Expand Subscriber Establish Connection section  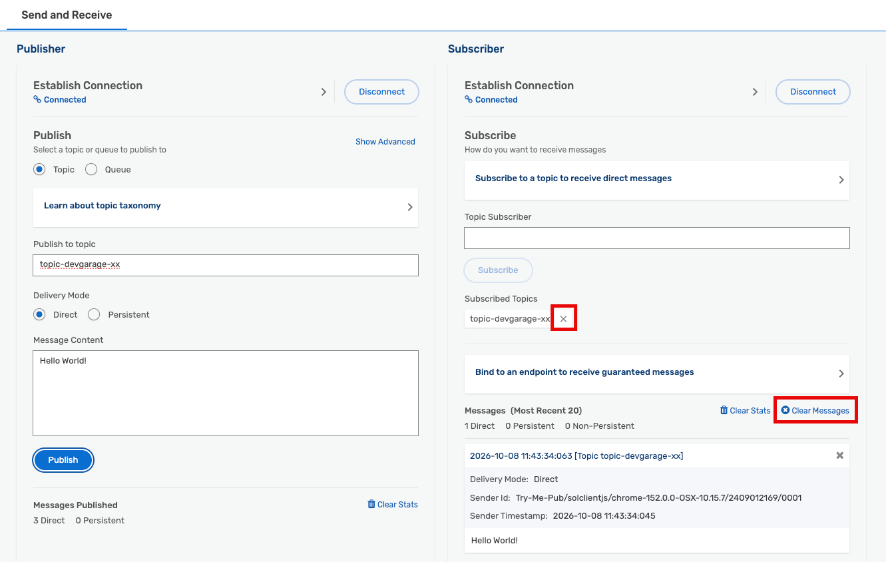[x=755, y=92]
